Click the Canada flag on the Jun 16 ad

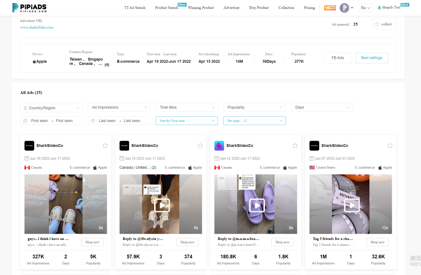point(27,167)
